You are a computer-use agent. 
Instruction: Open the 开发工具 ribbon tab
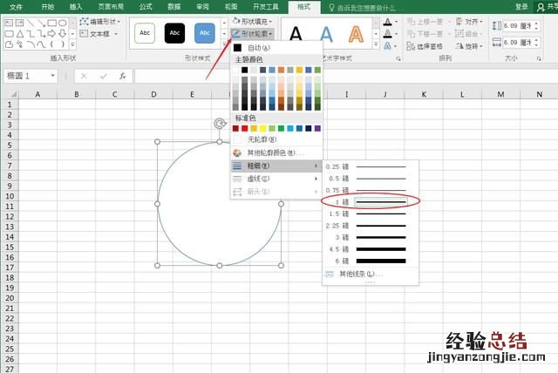265,7
